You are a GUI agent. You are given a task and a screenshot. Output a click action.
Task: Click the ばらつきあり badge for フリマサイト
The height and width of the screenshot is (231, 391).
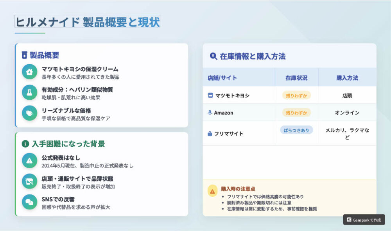[296, 130]
